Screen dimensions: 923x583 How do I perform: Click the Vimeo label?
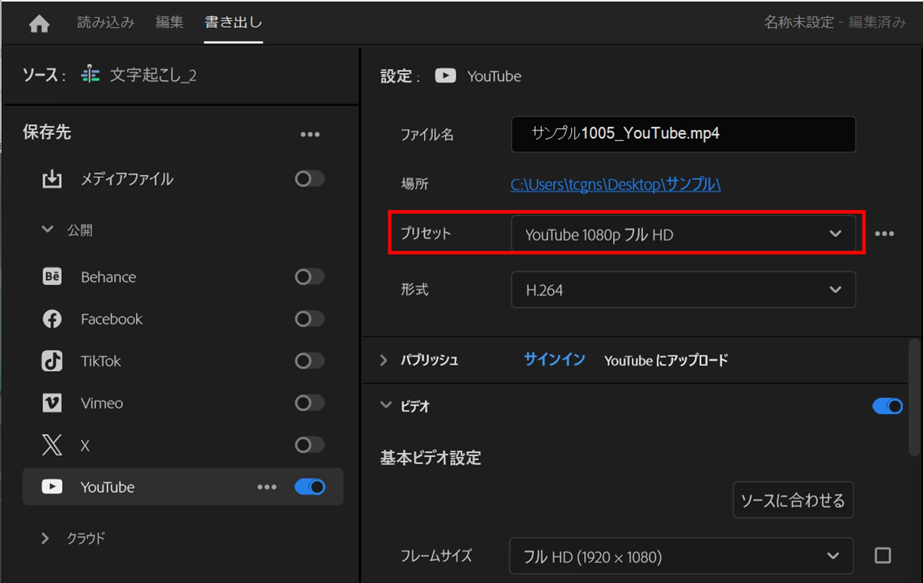tap(102, 403)
